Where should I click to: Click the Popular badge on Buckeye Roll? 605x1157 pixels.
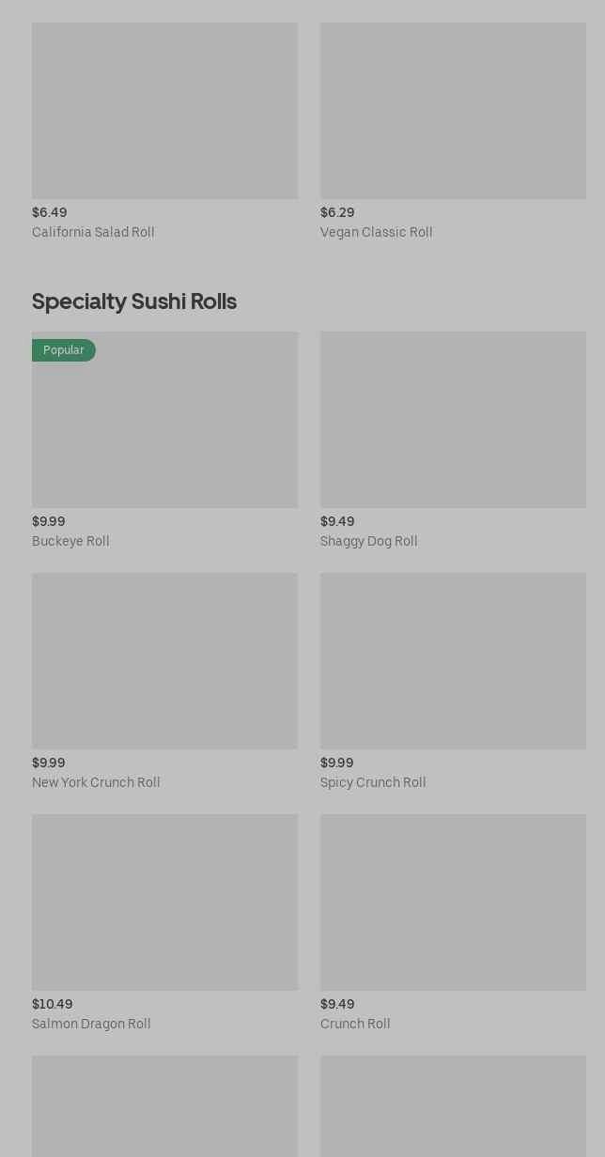(x=63, y=350)
